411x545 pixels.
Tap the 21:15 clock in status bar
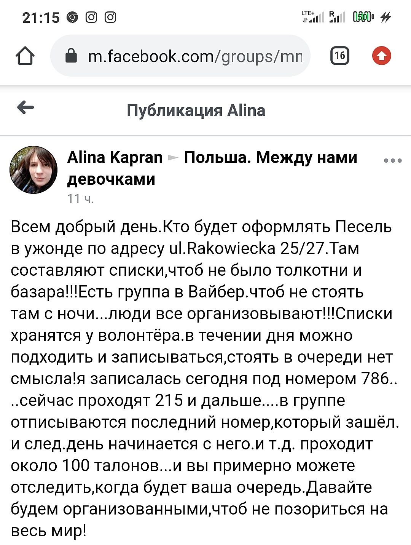[x=41, y=18]
